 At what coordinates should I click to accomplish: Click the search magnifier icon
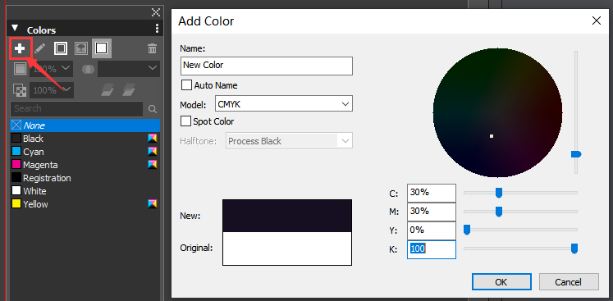point(153,109)
